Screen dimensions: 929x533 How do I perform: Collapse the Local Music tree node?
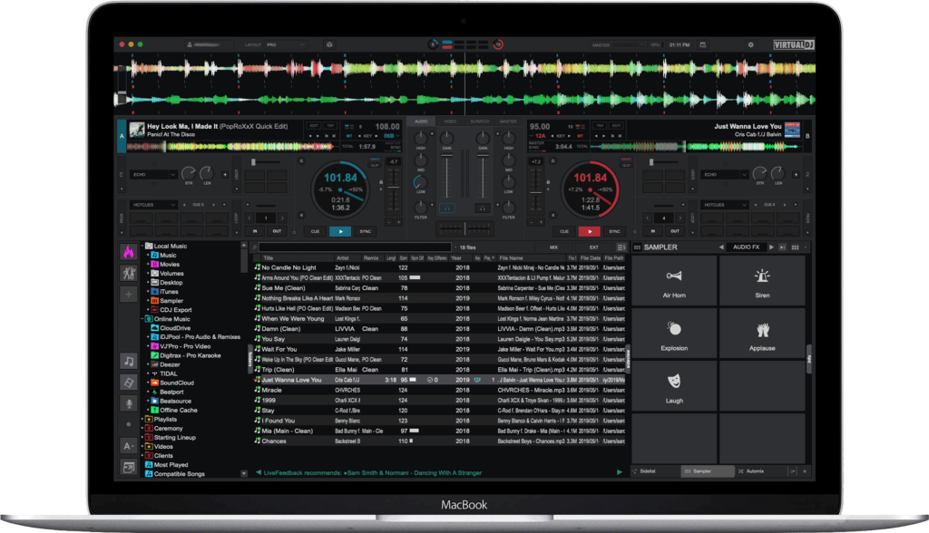tap(142, 246)
